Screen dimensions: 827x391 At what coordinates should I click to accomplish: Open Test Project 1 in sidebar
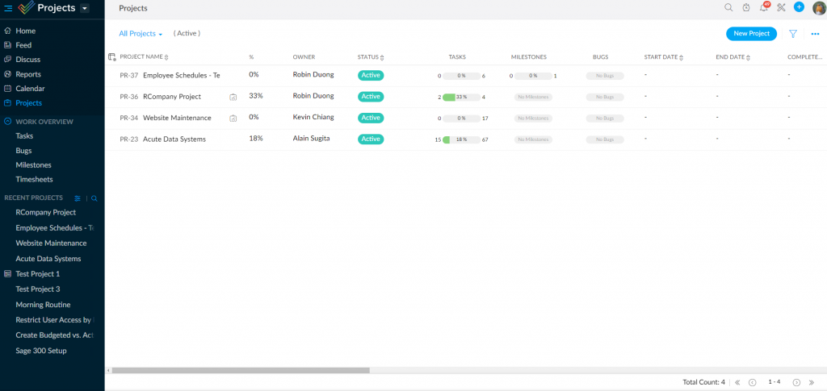pyautogui.click(x=38, y=273)
